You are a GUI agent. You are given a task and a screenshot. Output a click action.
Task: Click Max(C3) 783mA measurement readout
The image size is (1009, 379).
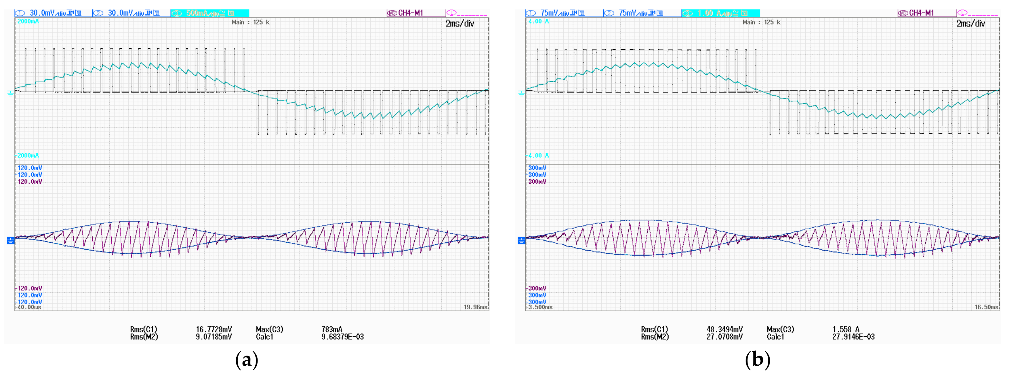[332, 329]
